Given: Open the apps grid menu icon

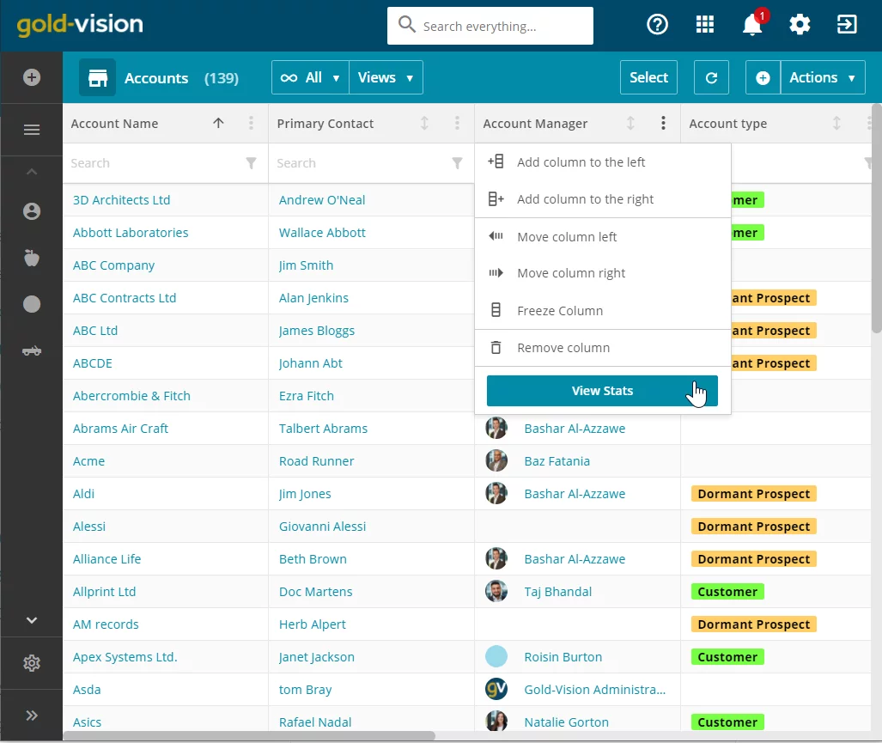Looking at the screenshot, I should [705, 25].
